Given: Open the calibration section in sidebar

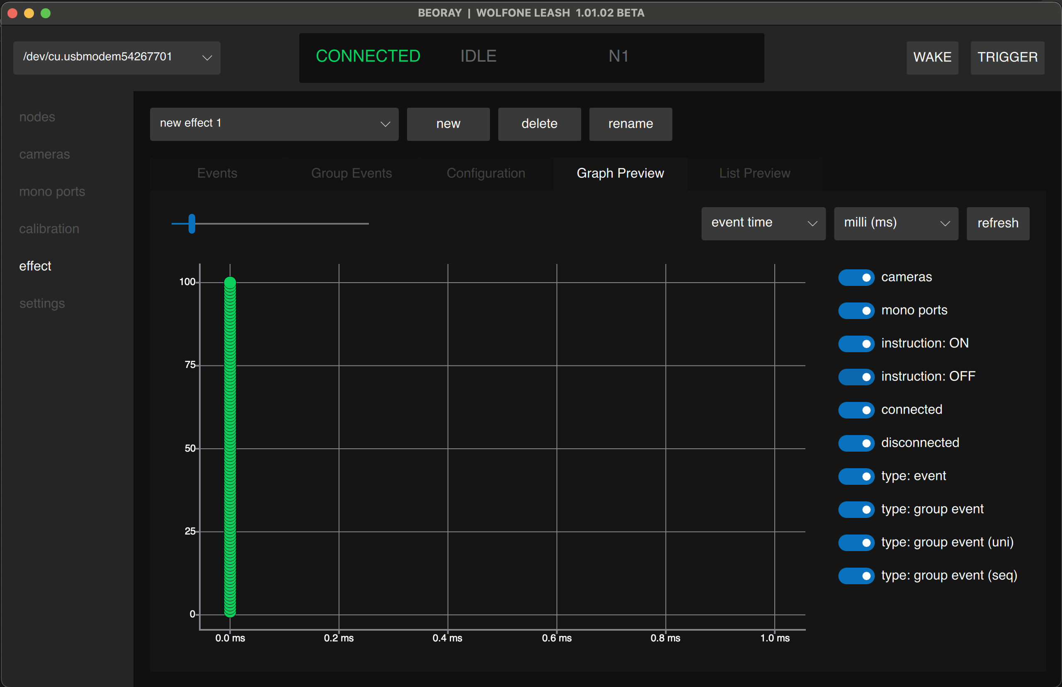Looking at the screenshot, I should click(x=49, y=228).
